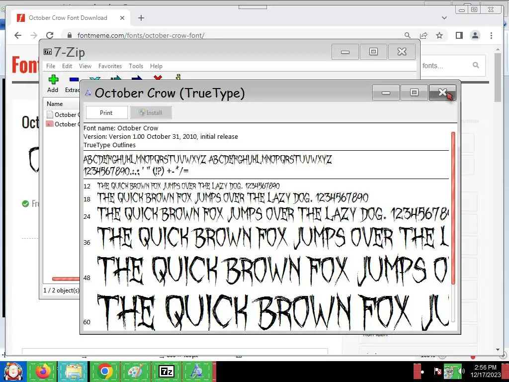Open Font Viewer from the taskbar
509x382 pixels.
click(197, 371)
